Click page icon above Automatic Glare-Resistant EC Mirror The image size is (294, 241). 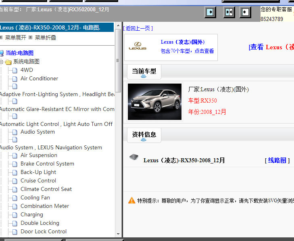click(x=15, y=101)
